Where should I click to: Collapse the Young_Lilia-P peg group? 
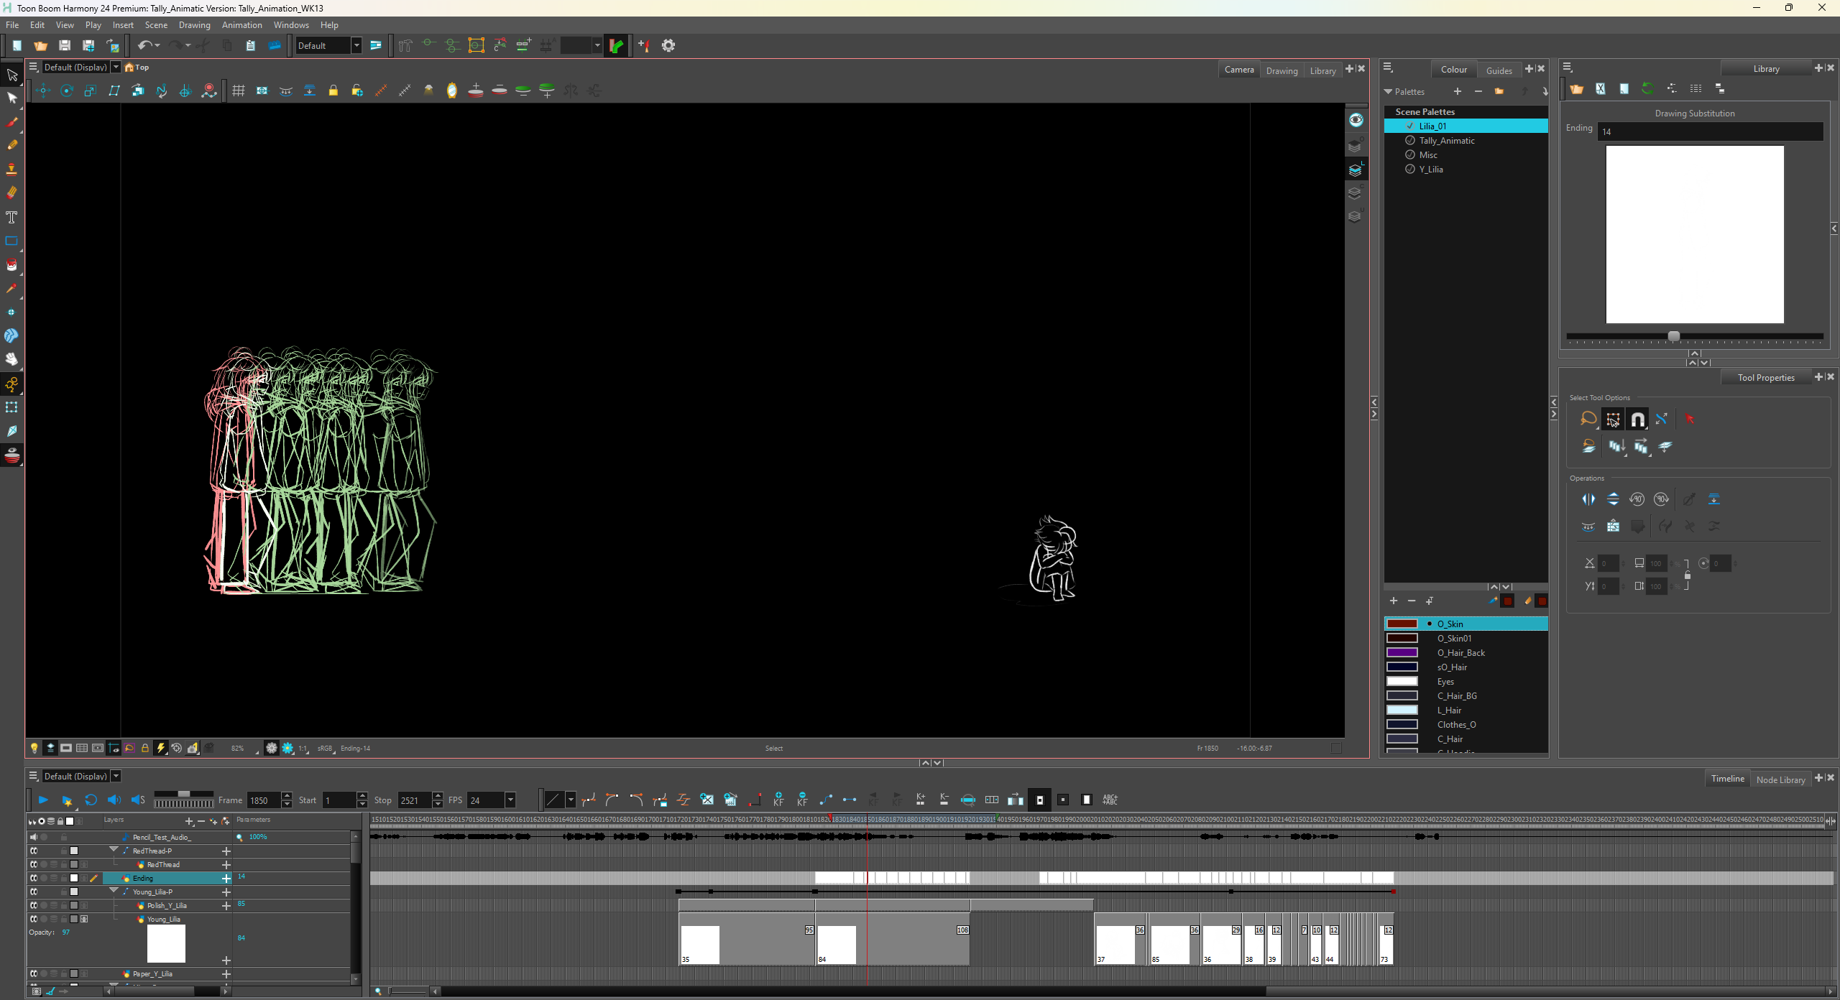[x=114, y=891]
